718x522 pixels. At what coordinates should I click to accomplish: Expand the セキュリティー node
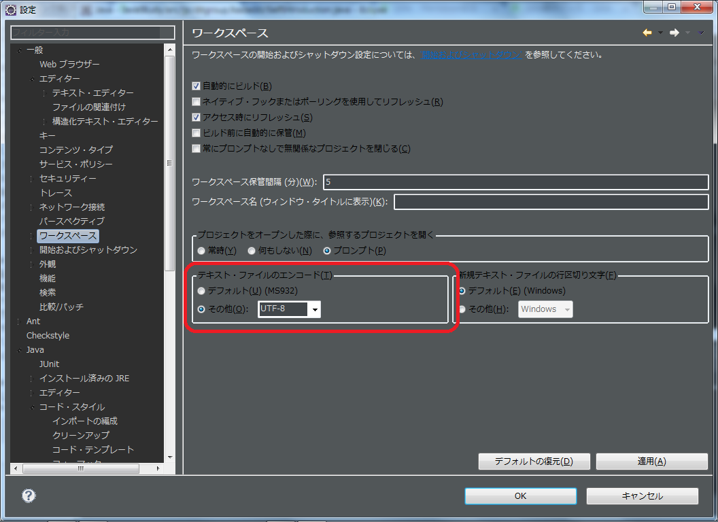click(x=31, y=179)
